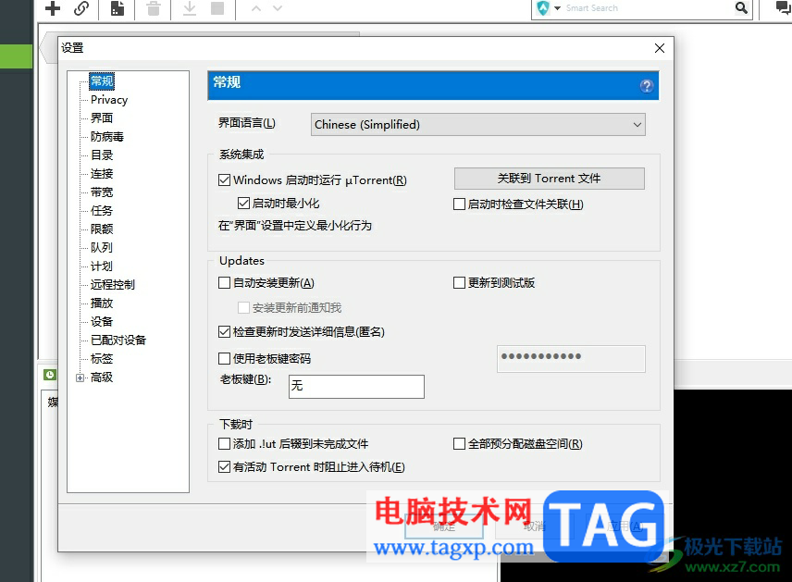The width and height of the screenshot is (792, 582).
Task: Click the Add Torrent plus icon
Action: [x=53, y=8]
